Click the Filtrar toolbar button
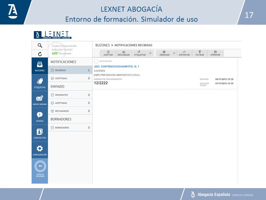 [200, 53]
